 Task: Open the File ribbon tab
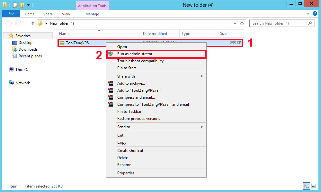[11, 14]
